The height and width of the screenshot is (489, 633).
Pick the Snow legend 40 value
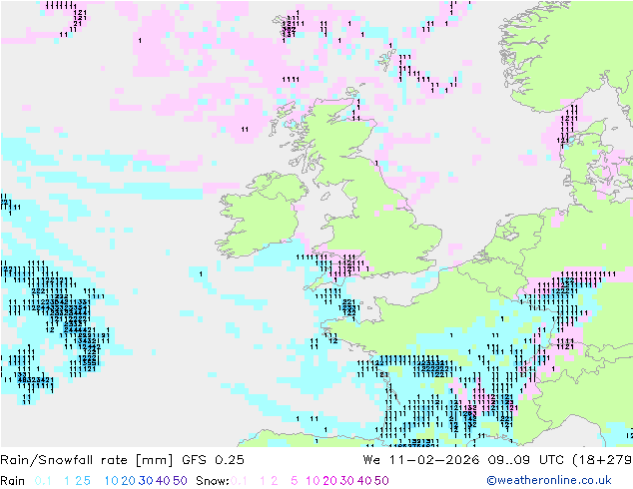364,481
